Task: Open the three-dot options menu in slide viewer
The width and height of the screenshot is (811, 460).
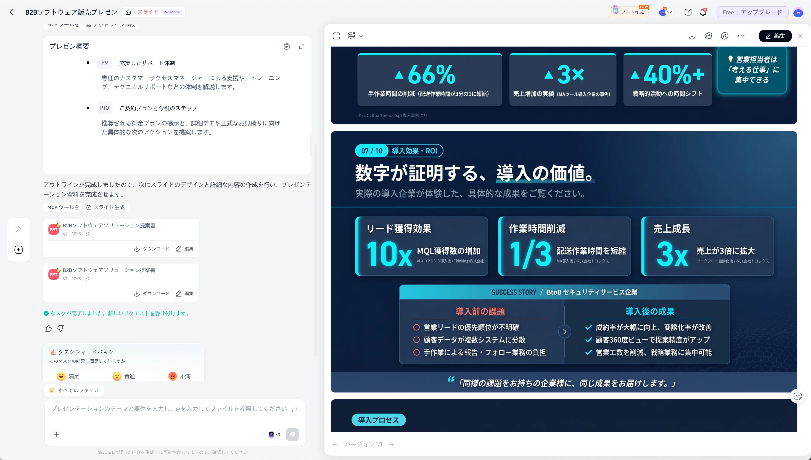Action: (741, 36)
